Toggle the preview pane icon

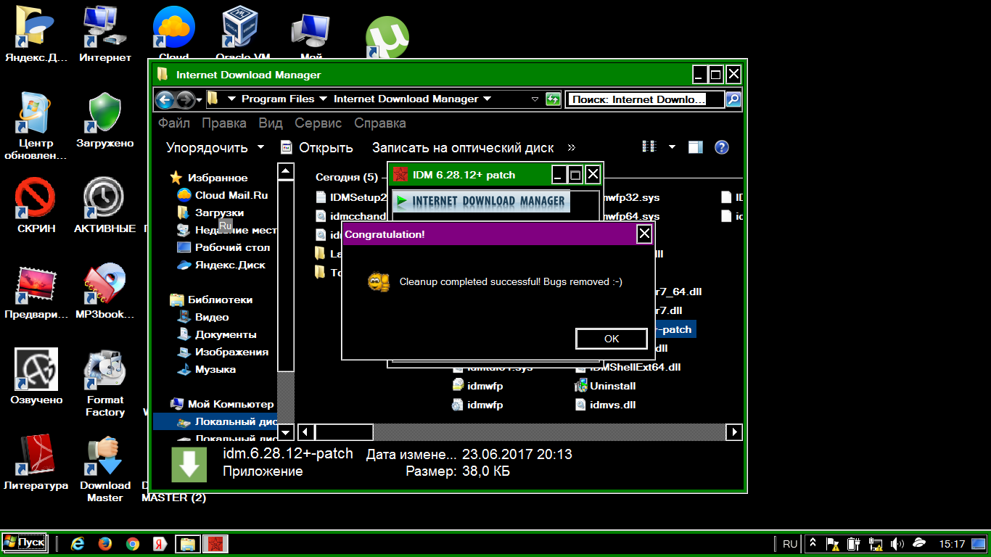(x=696, y=147)
